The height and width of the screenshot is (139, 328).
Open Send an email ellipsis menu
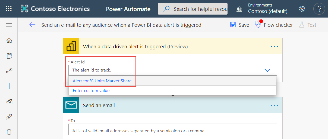[x=275, y=105]
